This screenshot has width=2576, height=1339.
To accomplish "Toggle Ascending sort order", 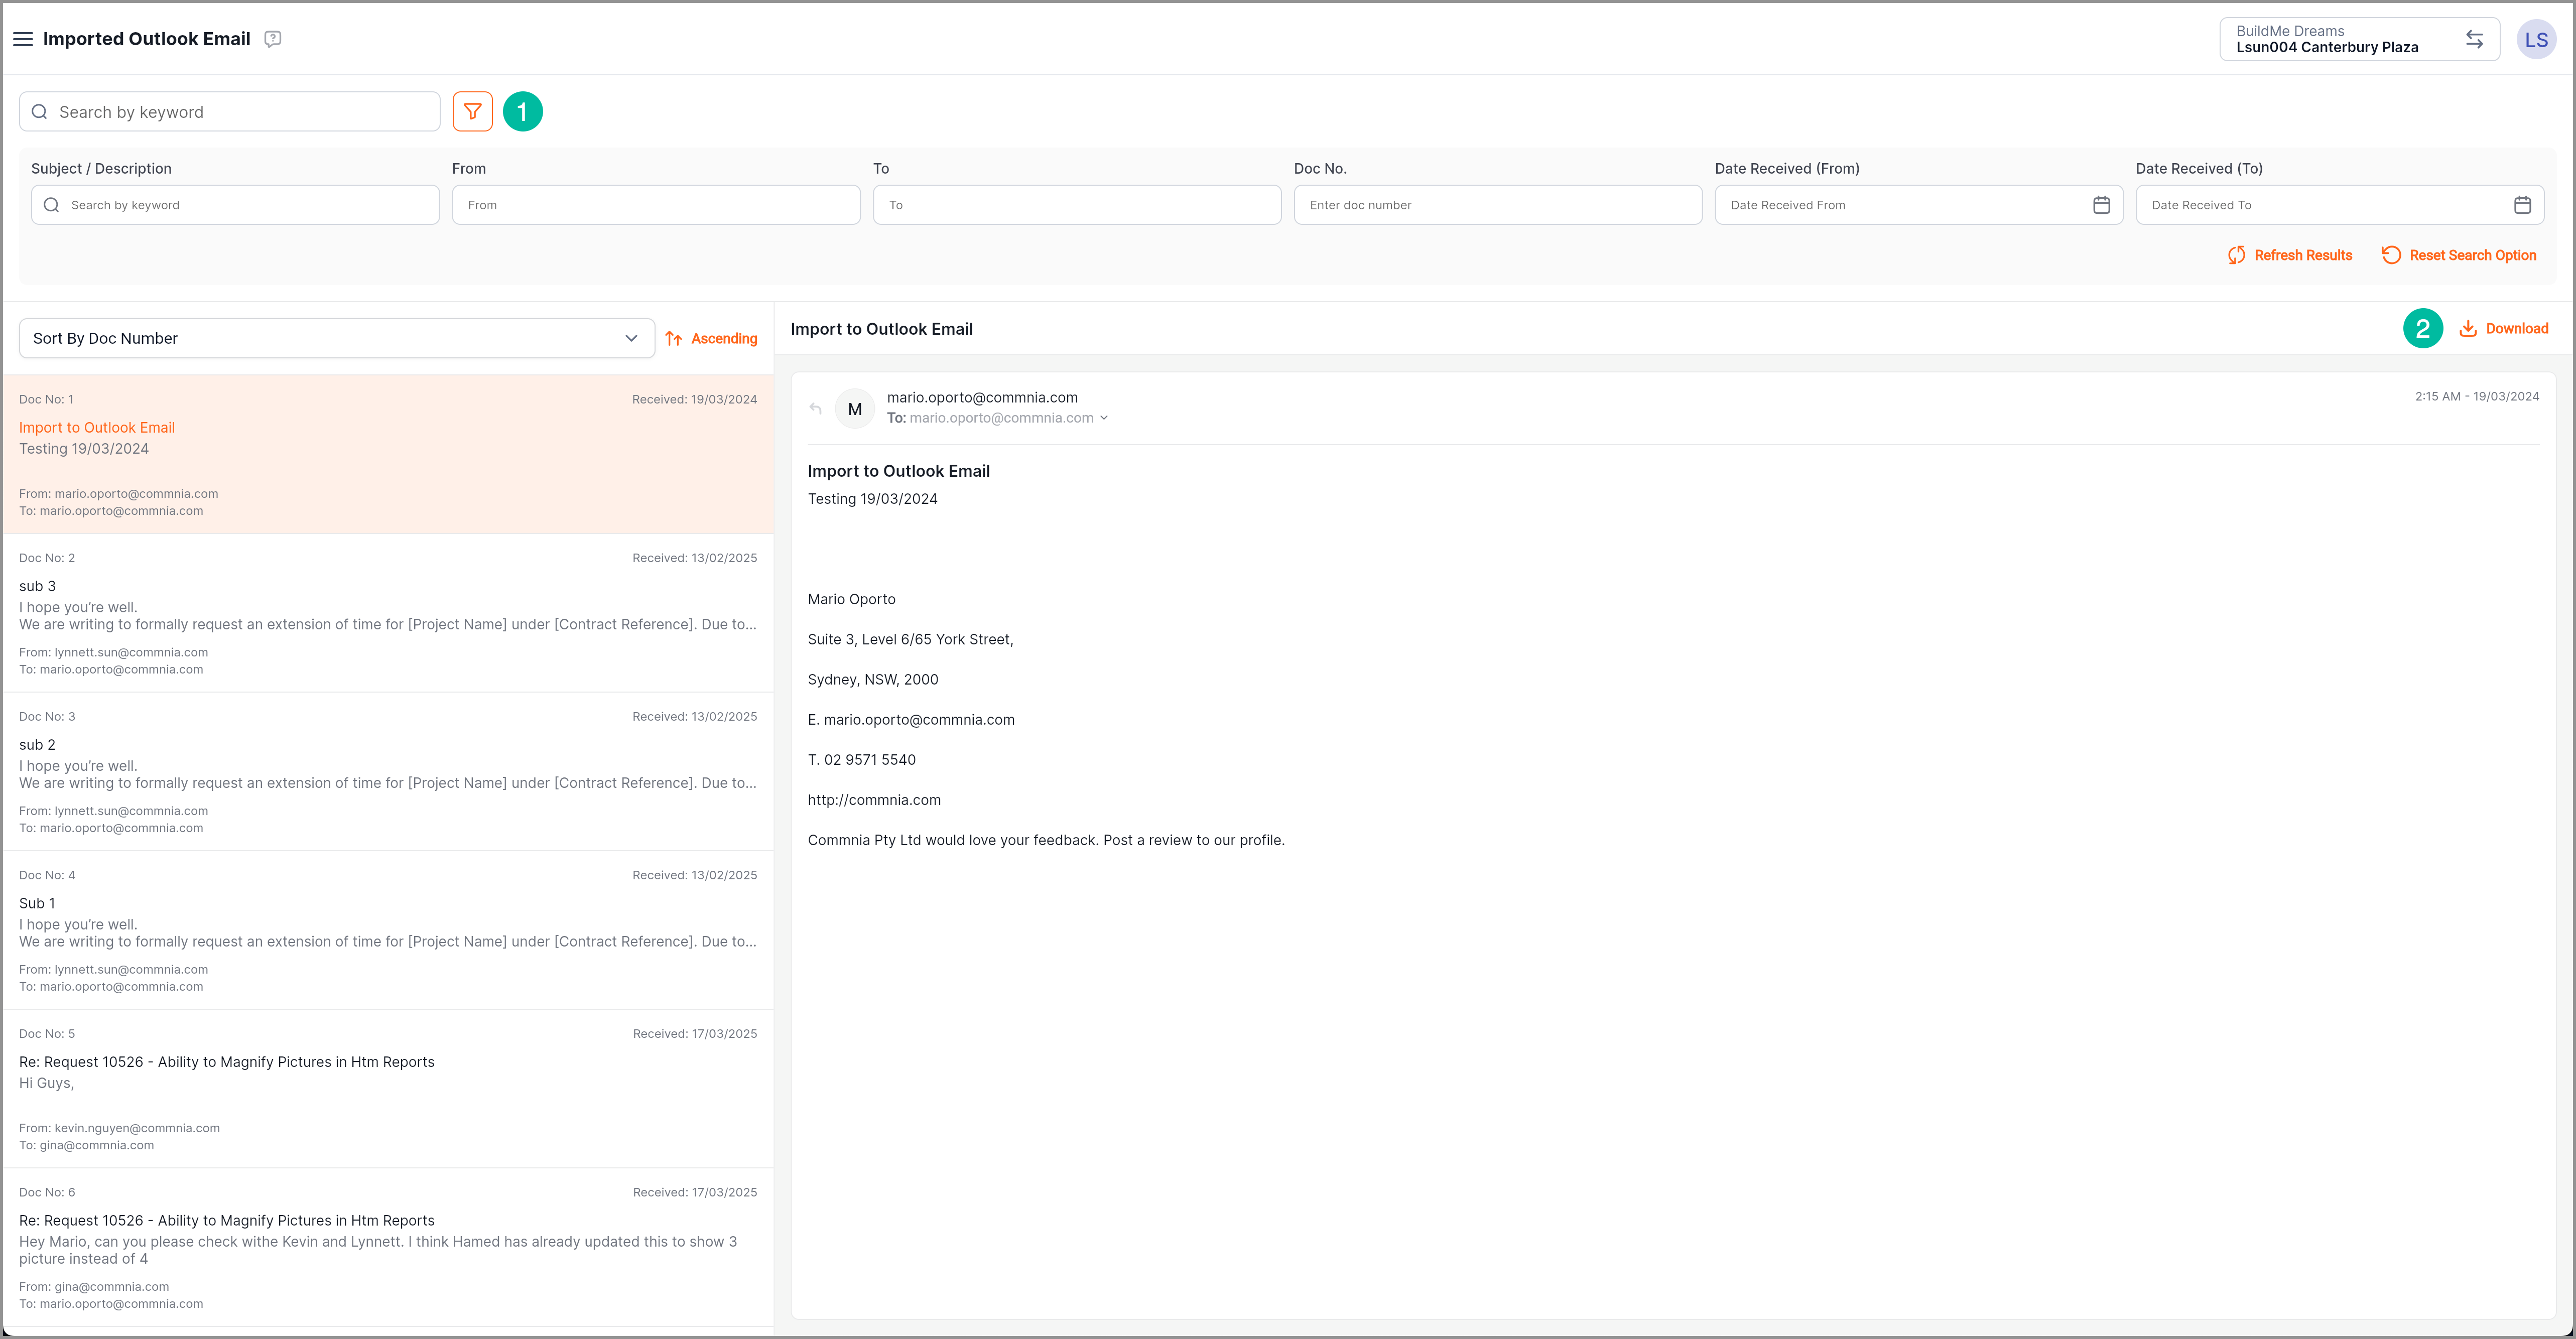I will [x=711, y=339].
